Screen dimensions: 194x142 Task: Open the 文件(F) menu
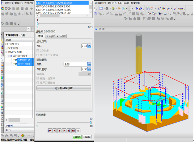coord(9,3)
